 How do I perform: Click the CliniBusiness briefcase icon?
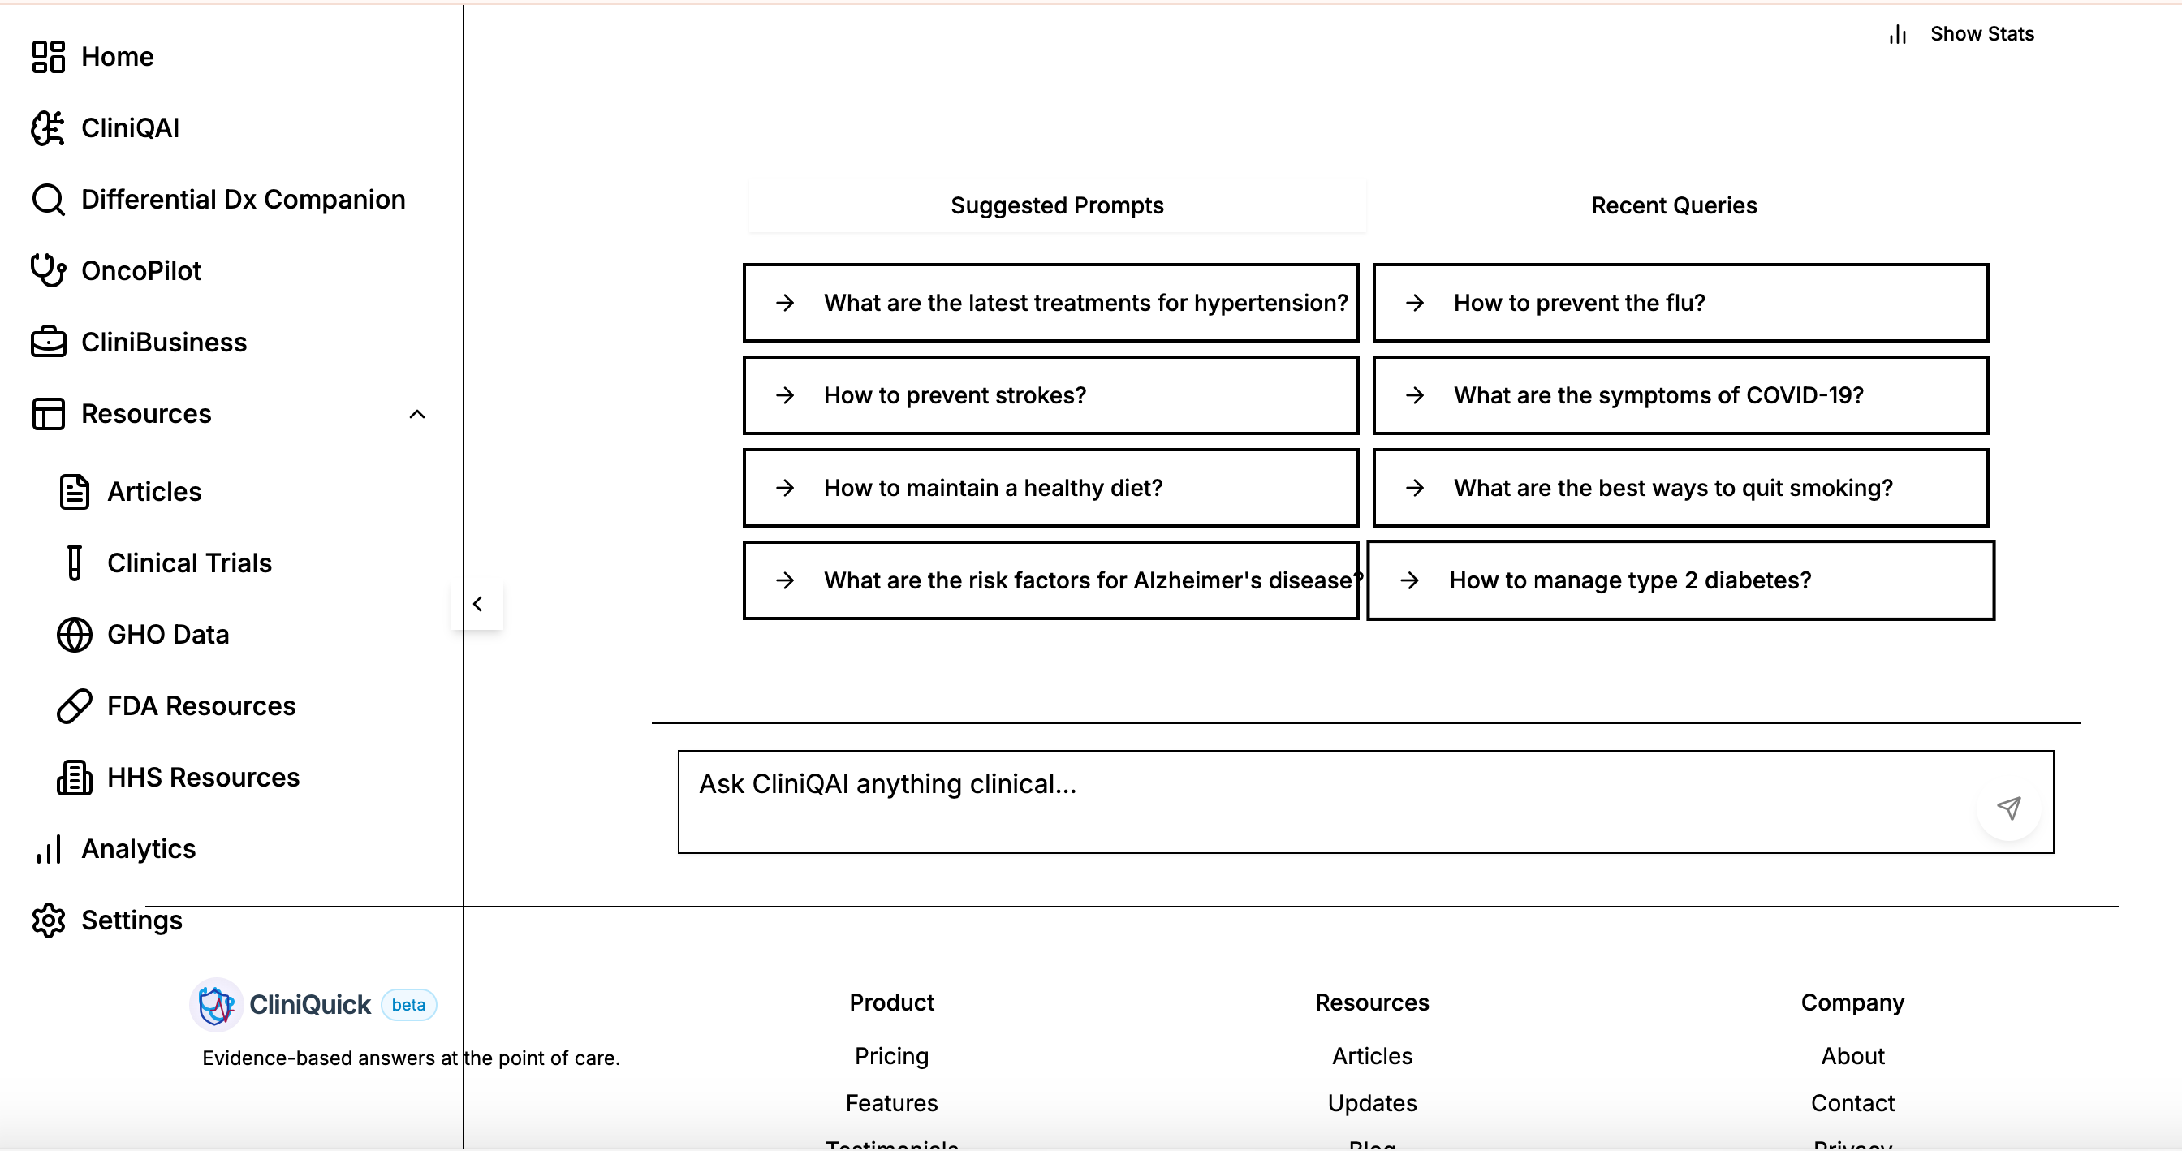(x=48, y=343)
